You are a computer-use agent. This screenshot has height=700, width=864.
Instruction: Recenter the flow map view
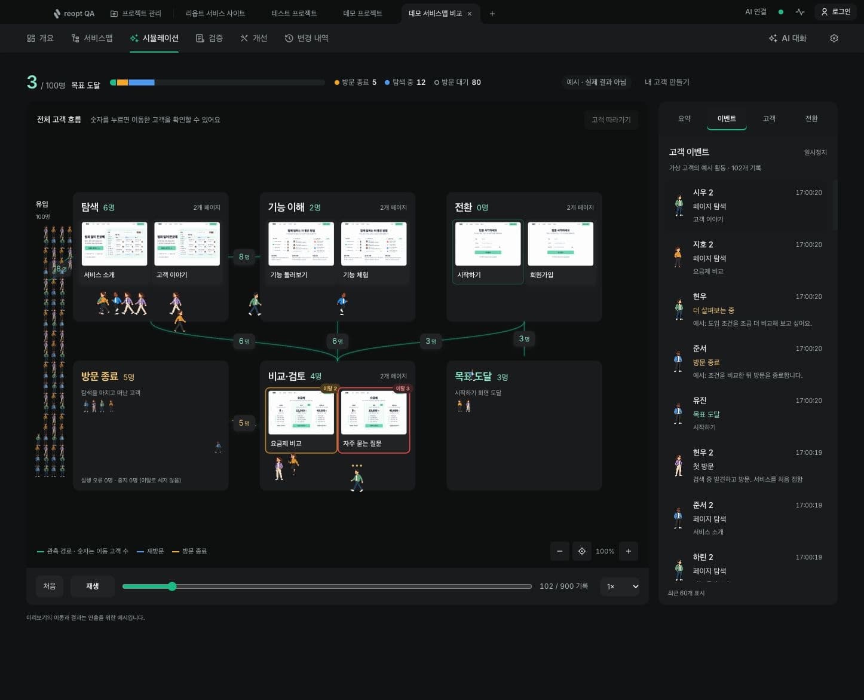(x=582, y=551)
